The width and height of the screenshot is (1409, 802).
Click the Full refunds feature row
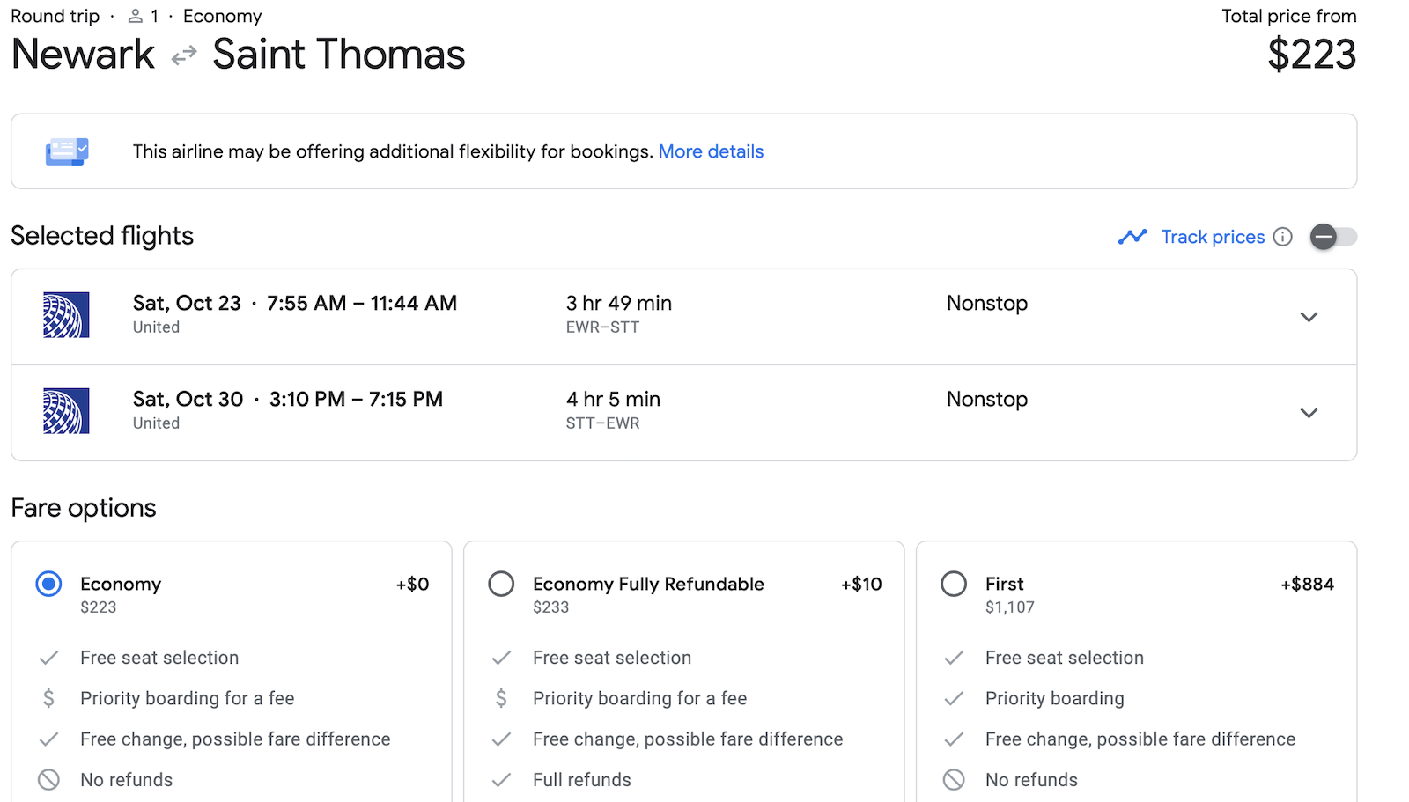[x=581, y=780]
